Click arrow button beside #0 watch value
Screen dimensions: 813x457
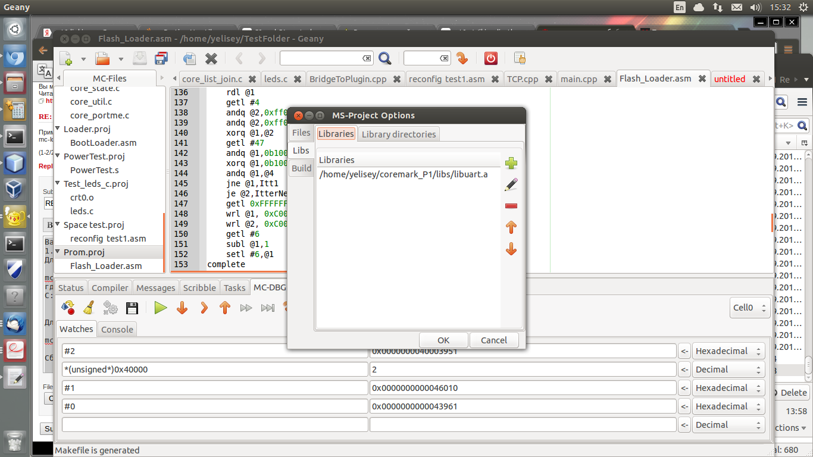(684, 406)
